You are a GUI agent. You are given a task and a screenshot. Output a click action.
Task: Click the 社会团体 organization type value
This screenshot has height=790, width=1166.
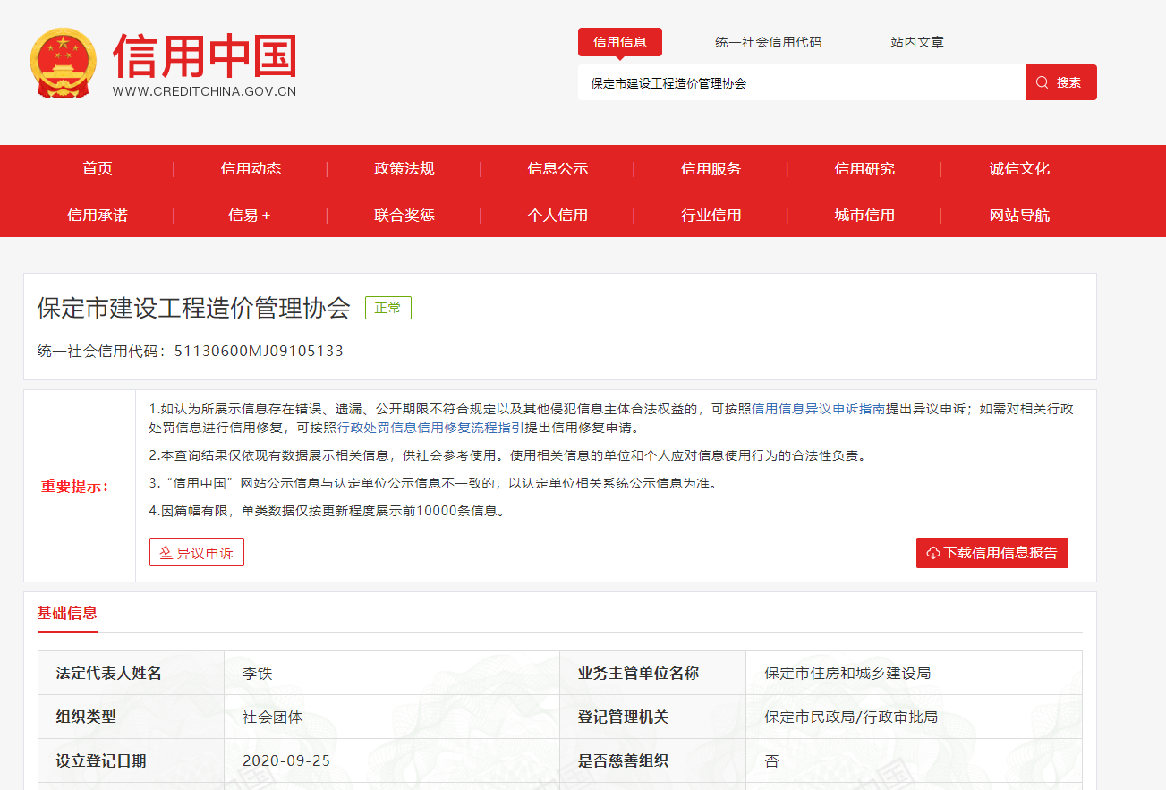pyautogui.click(x=273, y=718)
